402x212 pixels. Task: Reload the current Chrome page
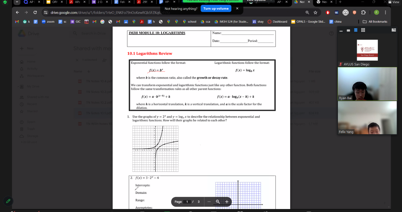(35, 12)
